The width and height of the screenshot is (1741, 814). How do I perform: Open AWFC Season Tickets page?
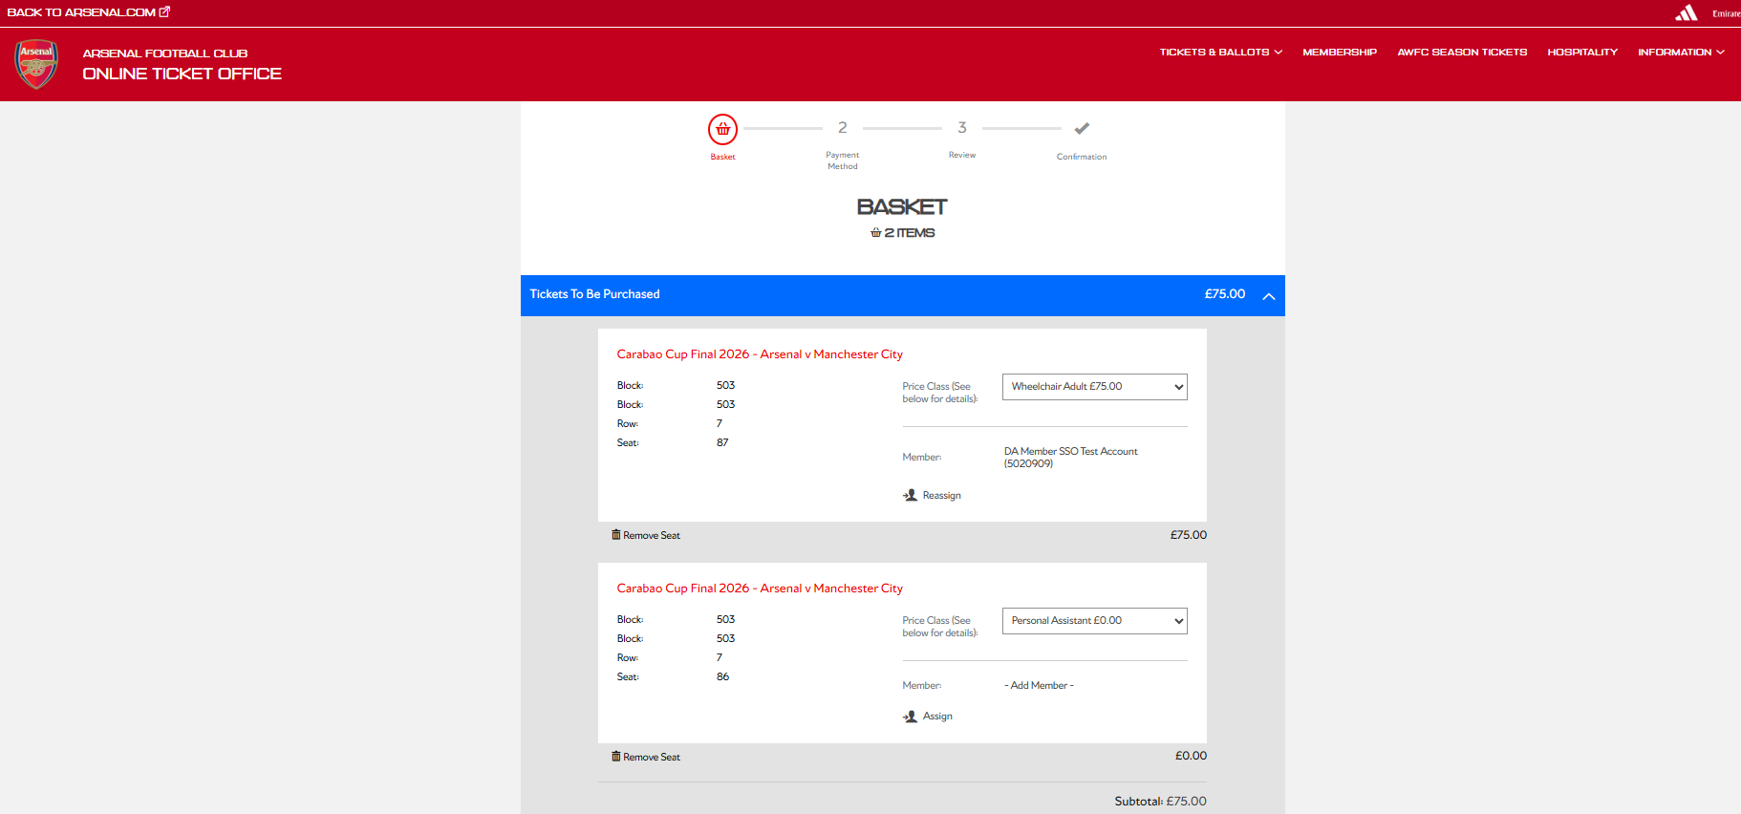pyautogui.click(x=1462, y=53)
